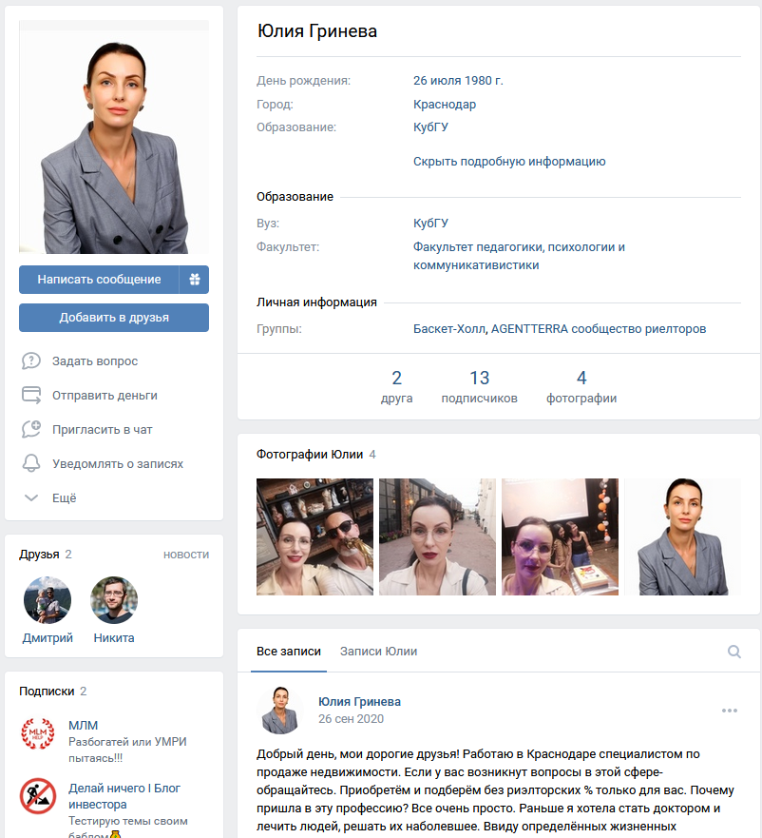
Task: Switch to the Записи Юлии tab
Action: pos(378,652)
